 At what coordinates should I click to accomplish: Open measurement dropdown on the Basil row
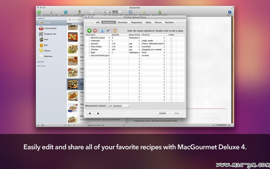pos(139,52)
